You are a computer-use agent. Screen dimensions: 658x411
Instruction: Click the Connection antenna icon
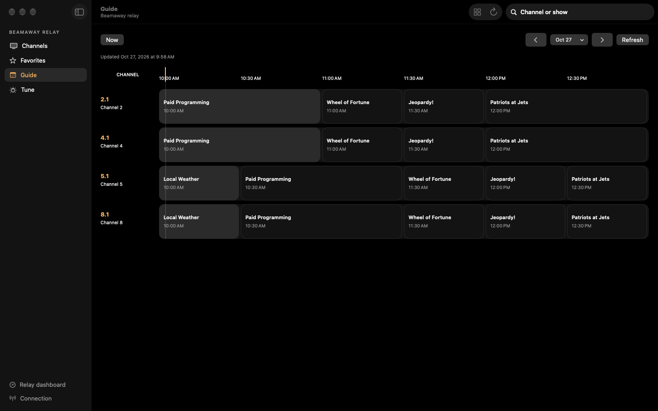click(x=13, y=398)
